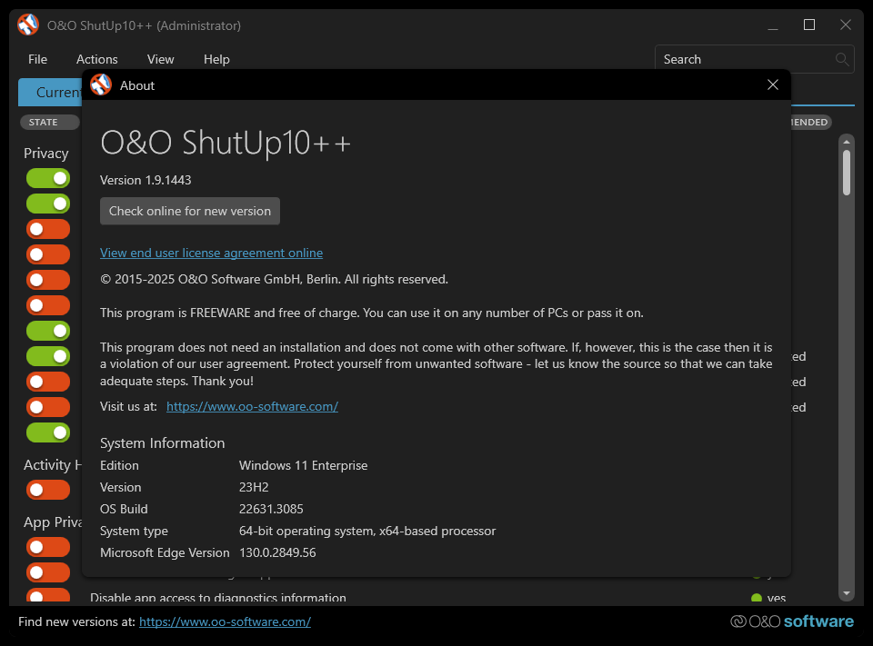Click the Windows 11 Enterprise value
Viewport: 873px width, 646px height.
(303, 465)
